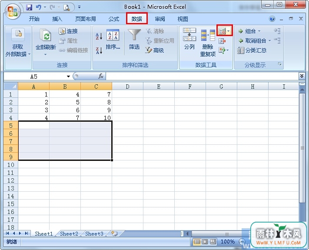
Task: Open print preview from quick access toolbar
Action: [x=66, y=8]
